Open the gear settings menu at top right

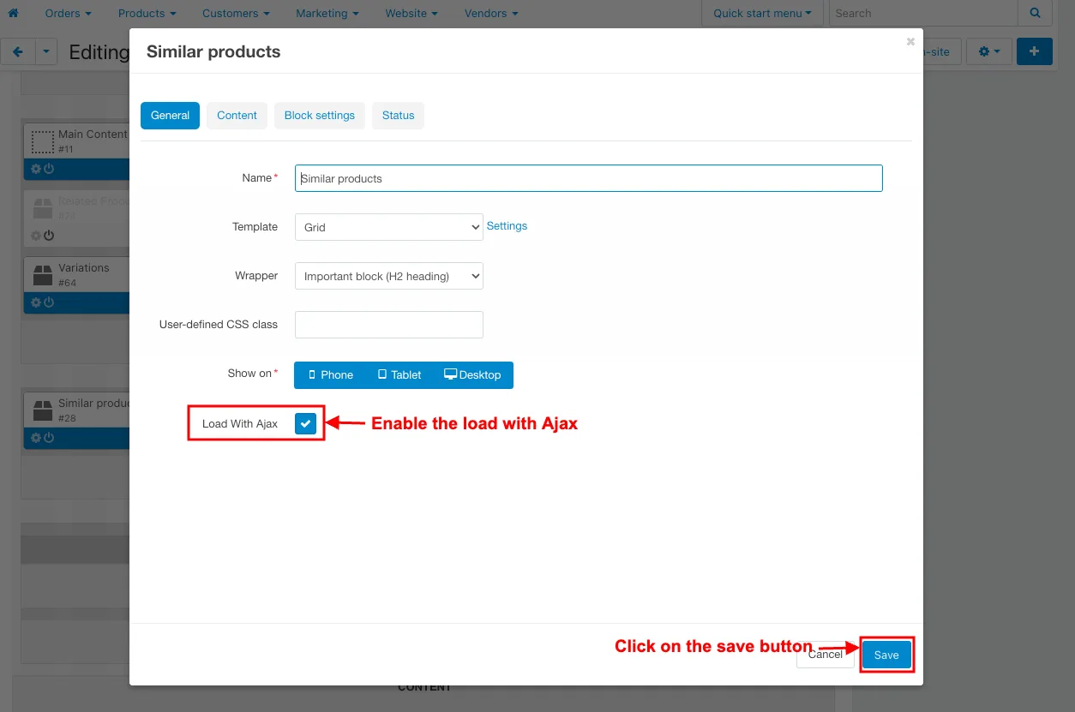point(989,51)
